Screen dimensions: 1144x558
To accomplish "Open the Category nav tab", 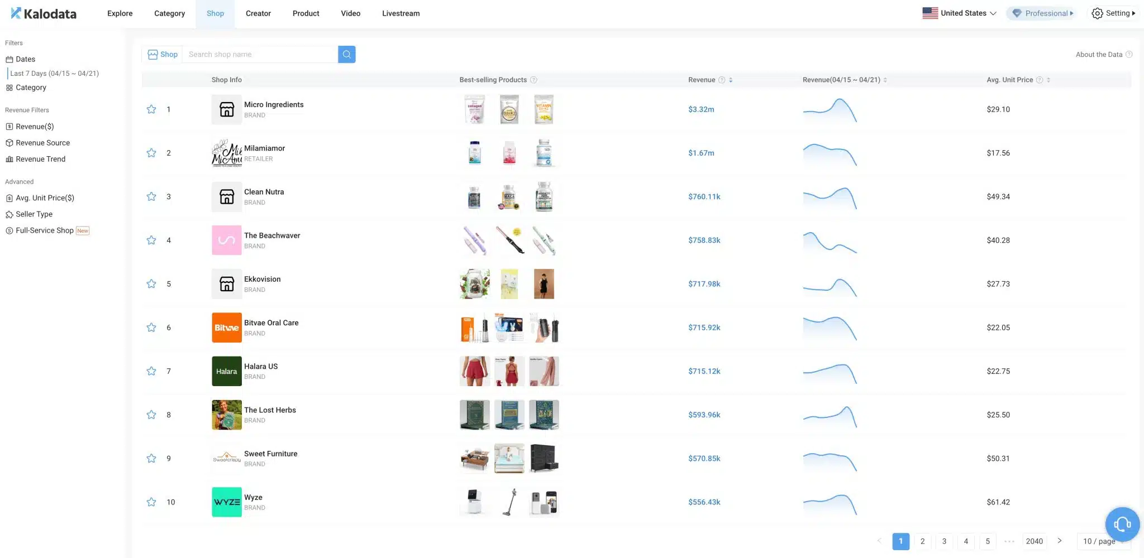I will (169, 13).
